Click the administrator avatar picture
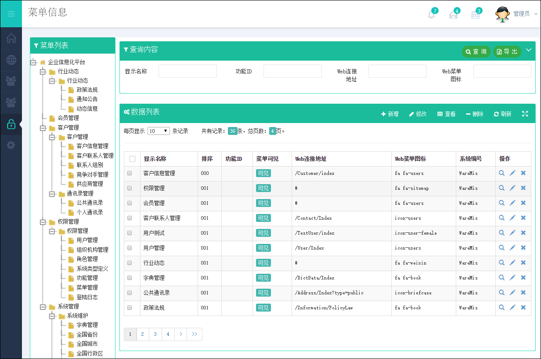This screenshot has width=541, height=359. coord(502,14)
